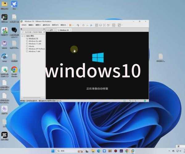
Task: Open the search field dropdown arrow
Action: pos(44,32)
